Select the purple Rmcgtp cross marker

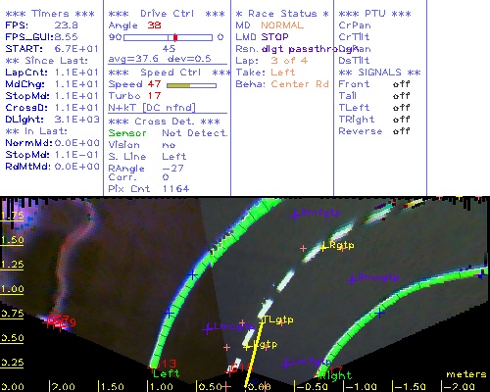pyautogui.click(x=352, y=279)
